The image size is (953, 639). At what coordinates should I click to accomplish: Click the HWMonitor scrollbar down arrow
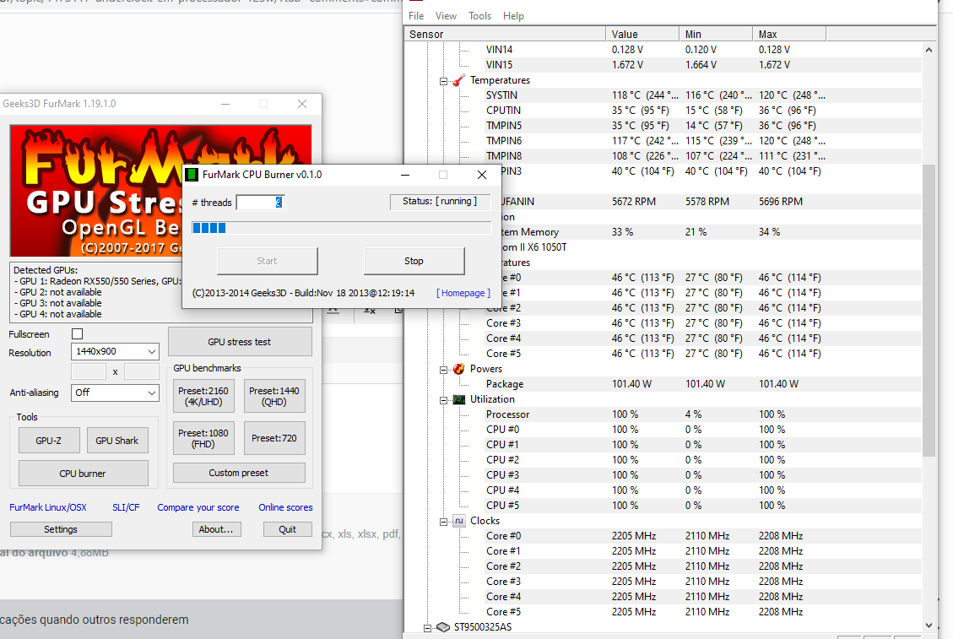point(929,625)
